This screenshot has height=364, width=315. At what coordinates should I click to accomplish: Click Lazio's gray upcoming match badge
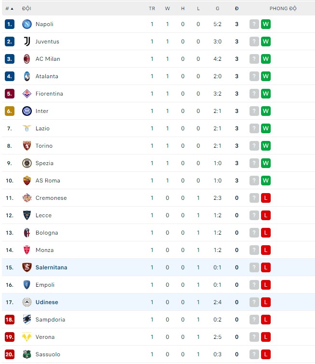254,128
